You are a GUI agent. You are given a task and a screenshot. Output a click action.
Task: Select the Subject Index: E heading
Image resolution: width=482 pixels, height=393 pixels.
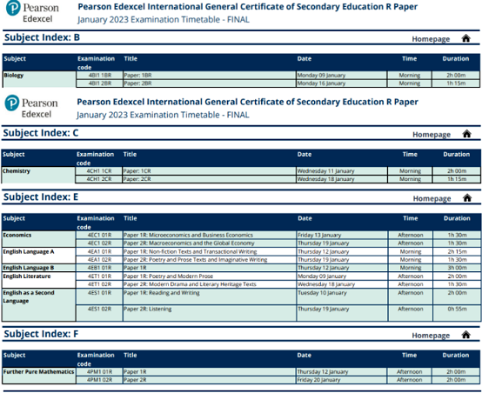pyautogui.click(x=41, y=197)
